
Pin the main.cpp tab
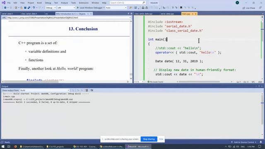pyautogui.click(x=193, y=14)
